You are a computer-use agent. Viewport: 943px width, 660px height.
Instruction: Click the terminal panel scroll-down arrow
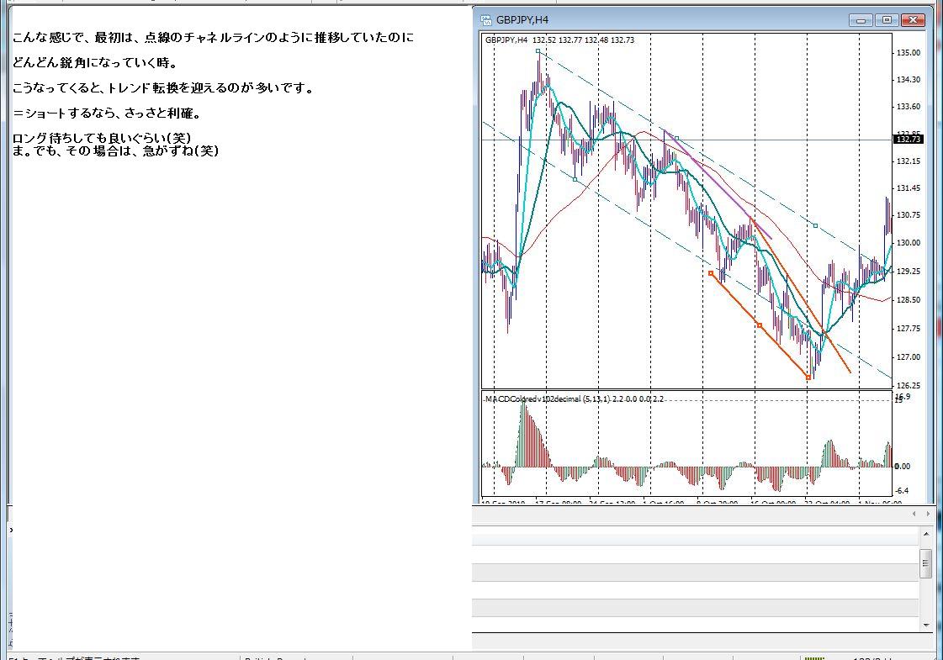(925, 626)
